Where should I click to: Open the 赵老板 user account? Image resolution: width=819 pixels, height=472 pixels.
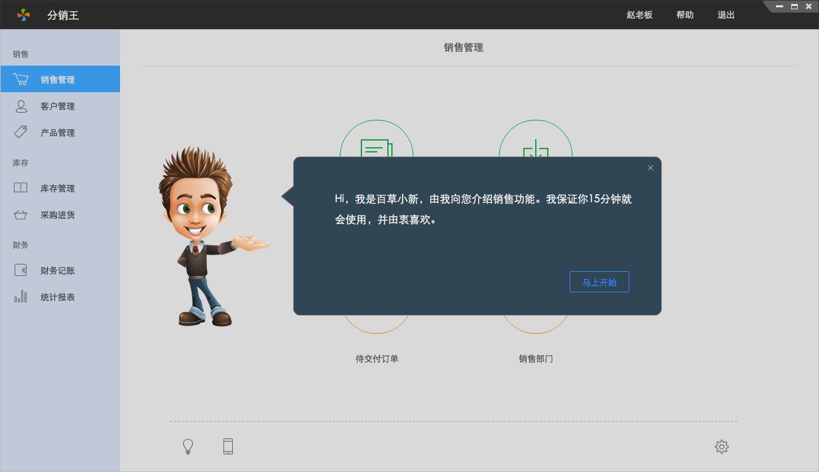click(639, 15)
